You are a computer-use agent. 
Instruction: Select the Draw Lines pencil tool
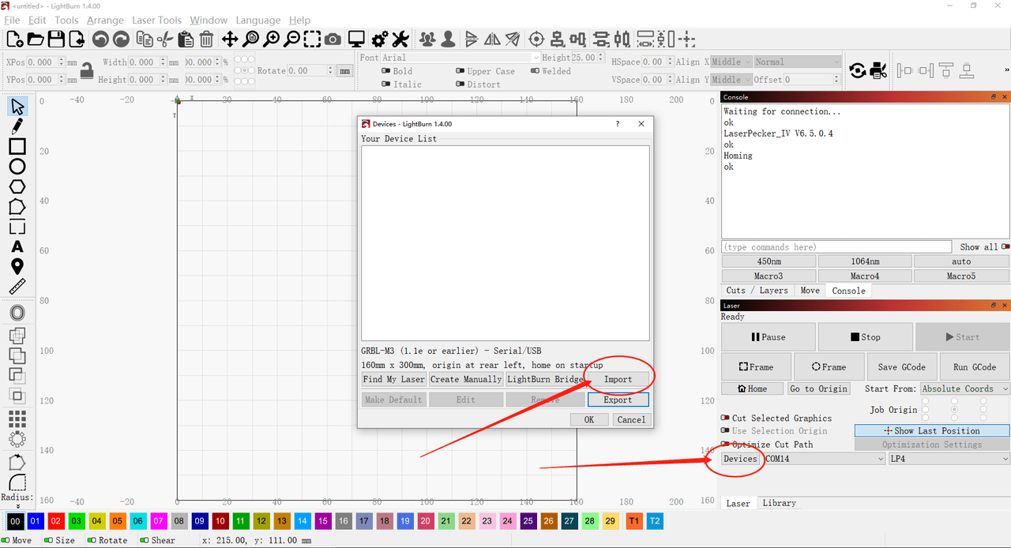(x=17, y=126)
